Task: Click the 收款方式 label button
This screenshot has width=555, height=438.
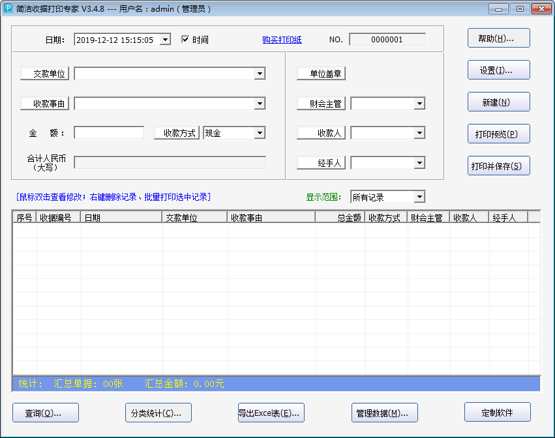Action: (x=177, y=133)
